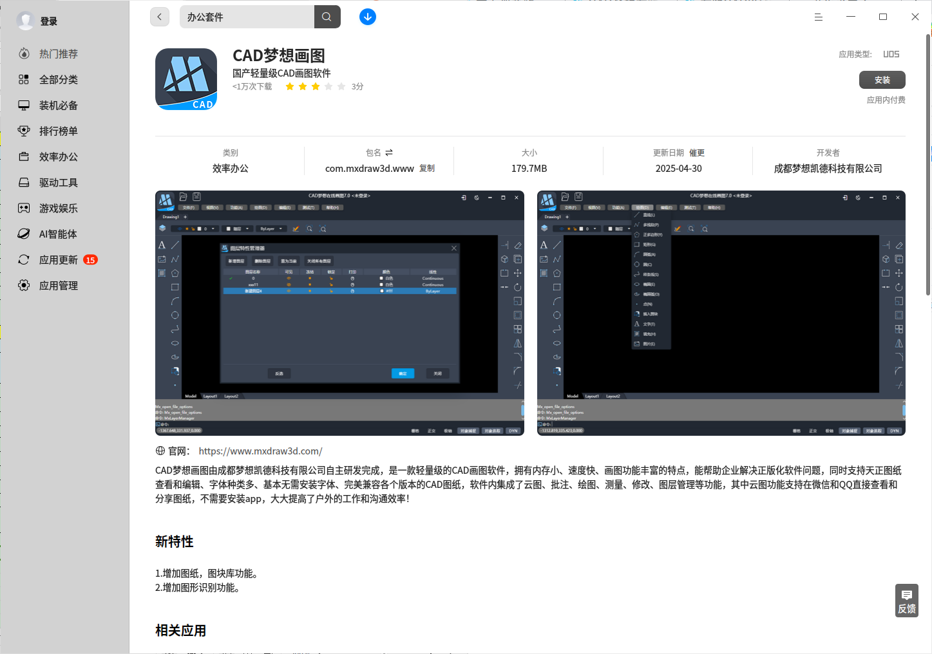Image resolution: width=932 pixels, height=654 pixels.
Task: Click the 排行榜单 trophy icon
Action: tap(24, 131)
